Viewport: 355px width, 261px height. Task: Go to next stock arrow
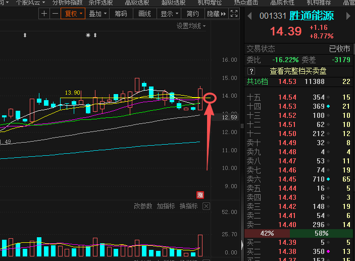click(348, 16)
